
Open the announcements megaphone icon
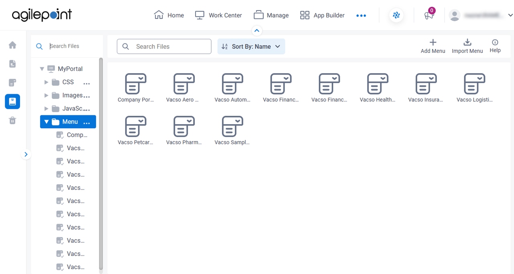pyautogui.click(x=429, y=16)
